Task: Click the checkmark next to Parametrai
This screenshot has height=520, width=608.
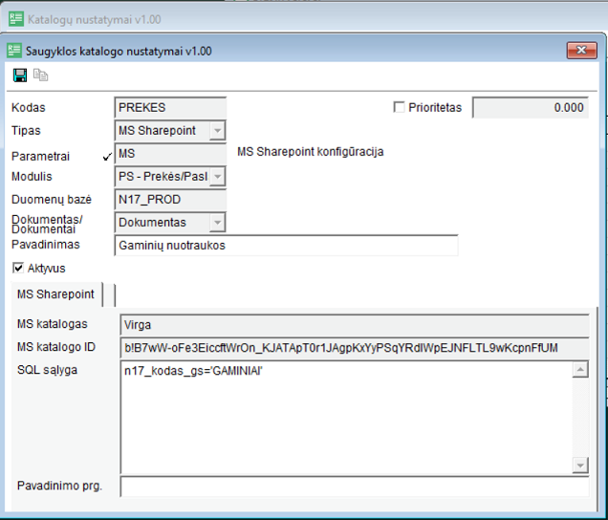Action: (x=106, y=155)
